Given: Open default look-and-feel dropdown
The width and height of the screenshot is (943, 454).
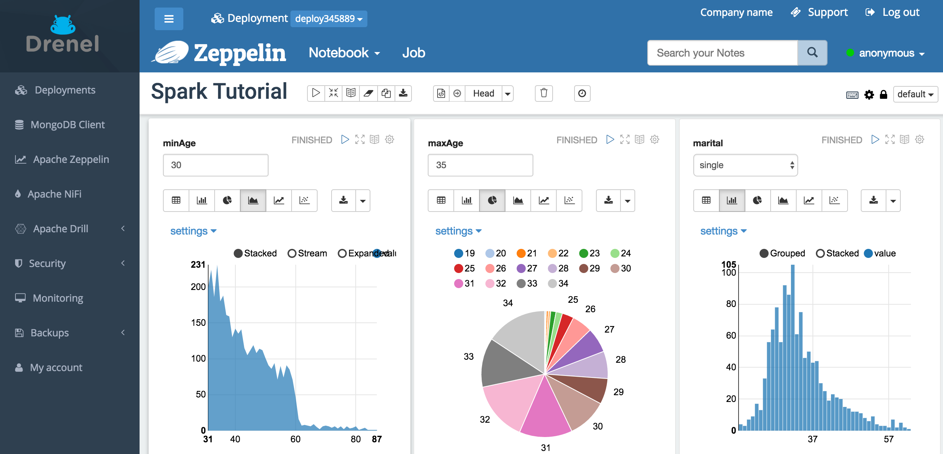Looking at the screenshot, I should point(915,94).
